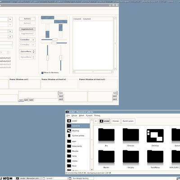
Task: Open the Muzyka folder icon in the sidebar
Action: pyautogui.click(x=69, y=151)
